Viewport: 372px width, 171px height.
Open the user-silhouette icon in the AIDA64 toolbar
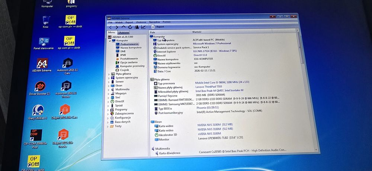pyautogui.click(x=137, y=27)
